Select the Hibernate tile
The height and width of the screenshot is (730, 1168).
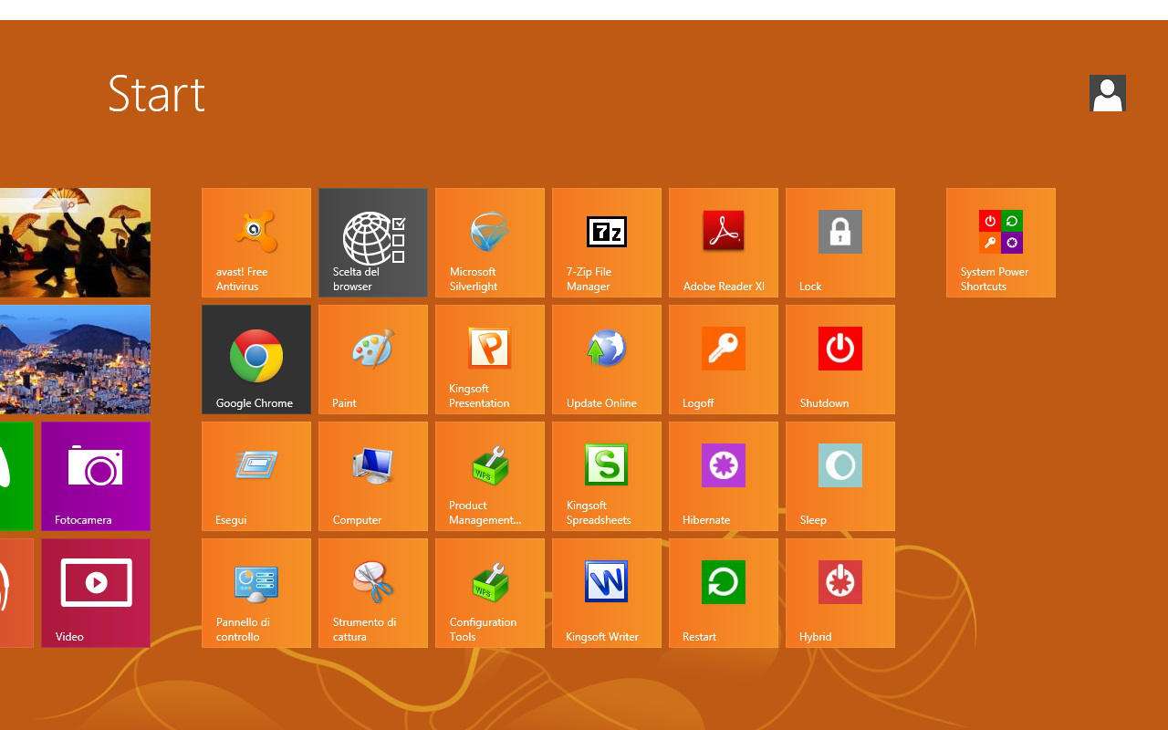[x=724, y=476]
